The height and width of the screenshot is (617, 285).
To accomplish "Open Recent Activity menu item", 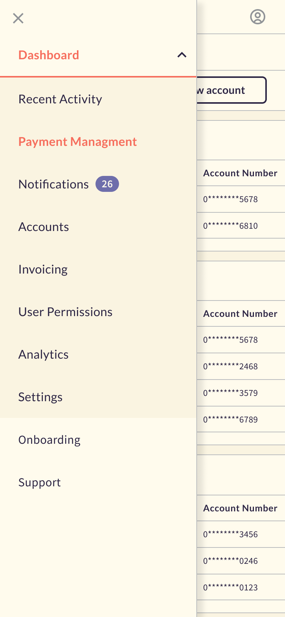I will point(60,99).
